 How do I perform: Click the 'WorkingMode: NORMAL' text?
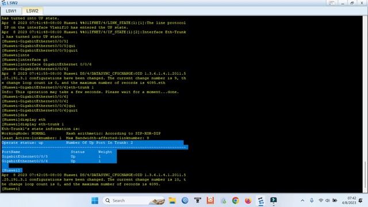click(24, 133)
